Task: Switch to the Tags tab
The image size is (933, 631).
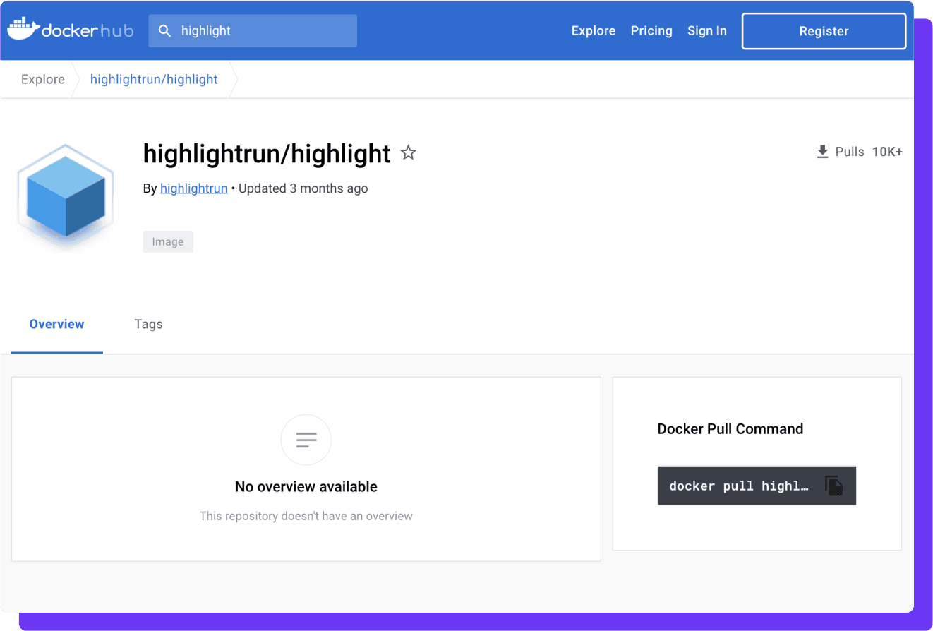Action: 148,324
